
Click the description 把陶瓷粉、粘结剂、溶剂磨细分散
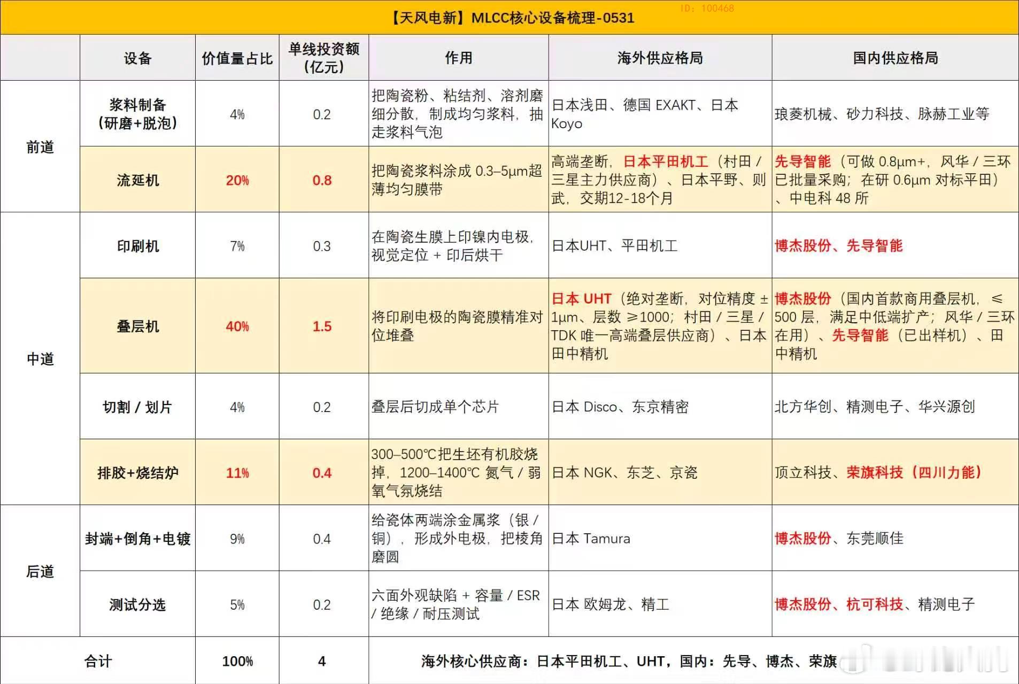(458, 114)
